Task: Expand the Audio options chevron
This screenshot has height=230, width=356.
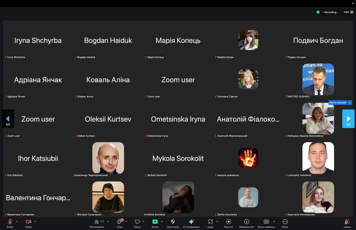Action: click(17, 221)
